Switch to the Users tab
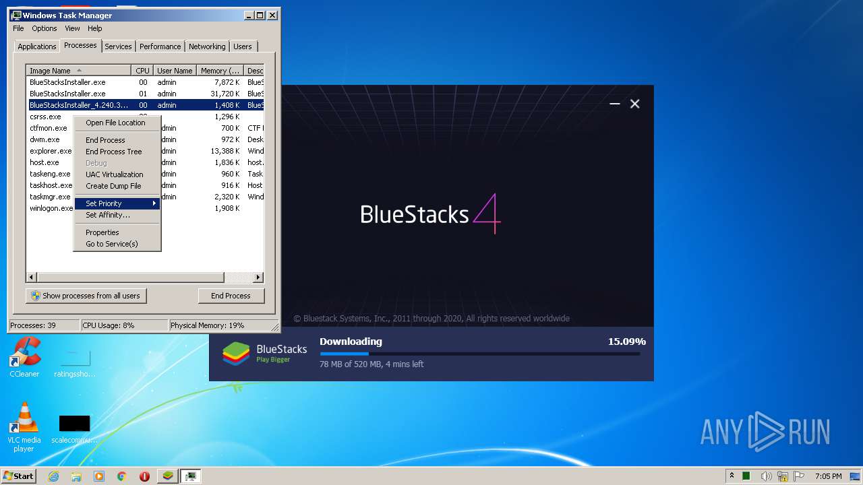Image resolution: width=863 pixels, height=485 pixels. (243, 46)
